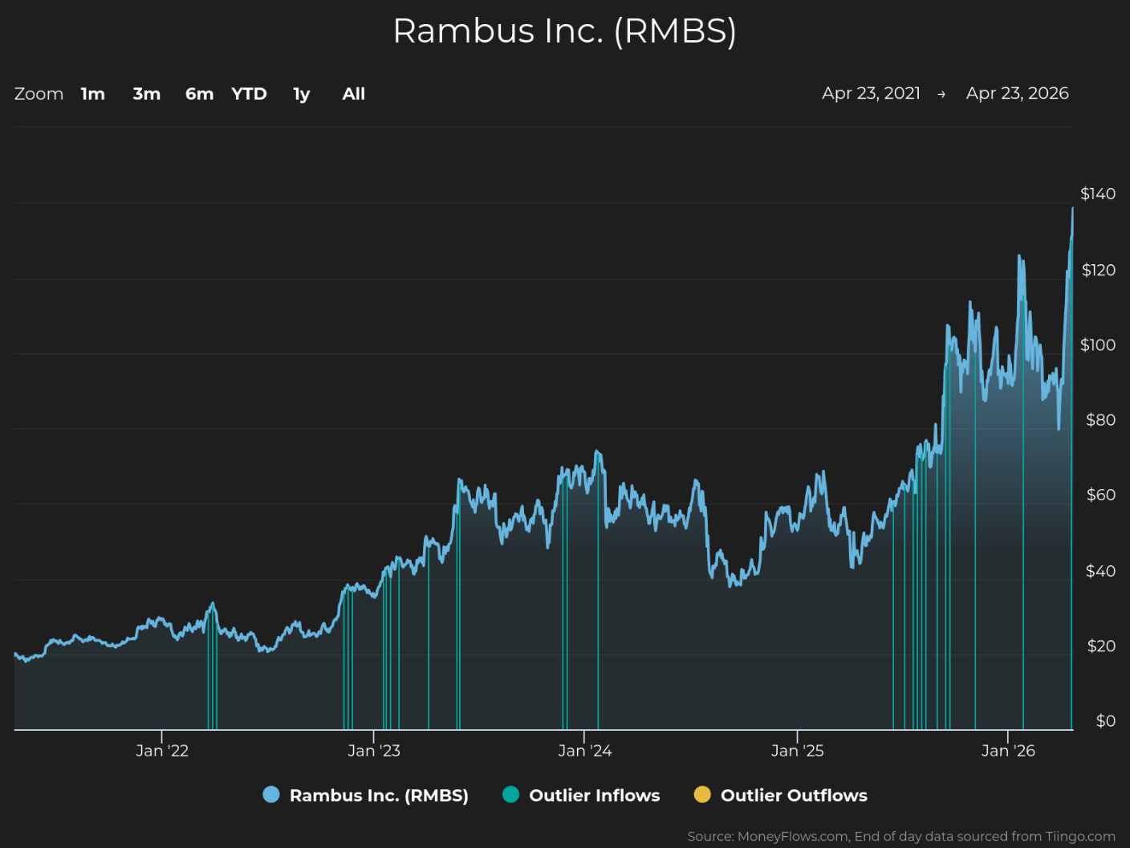Click the teal Outlier Inflows legend marker
1130x848 pixels.
tap(510, 795)
